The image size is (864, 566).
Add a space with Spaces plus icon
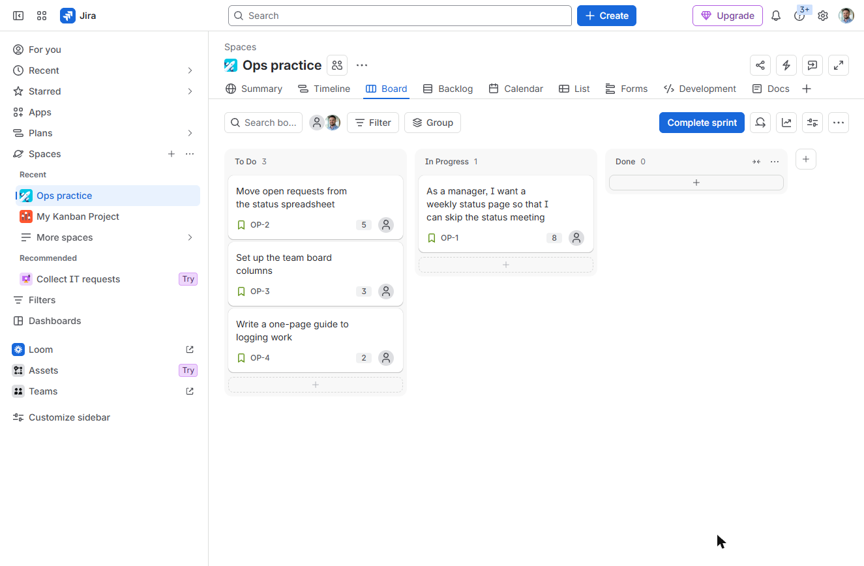(x=171, y=154)
